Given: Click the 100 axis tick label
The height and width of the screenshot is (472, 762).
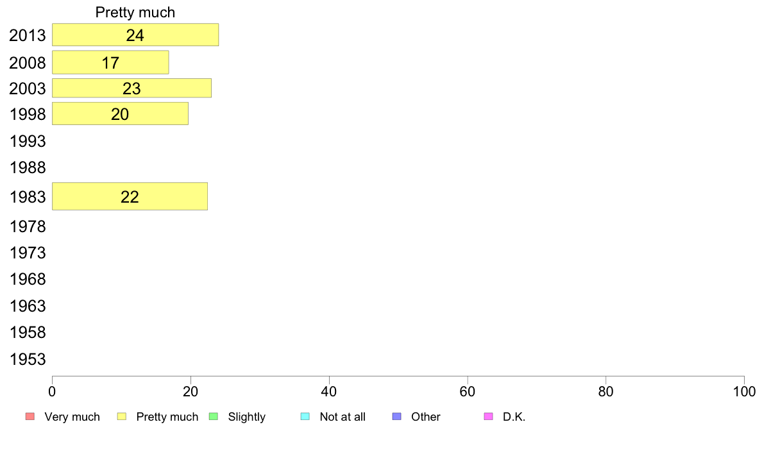Looking at the screenshot, I should coord(744,392).
